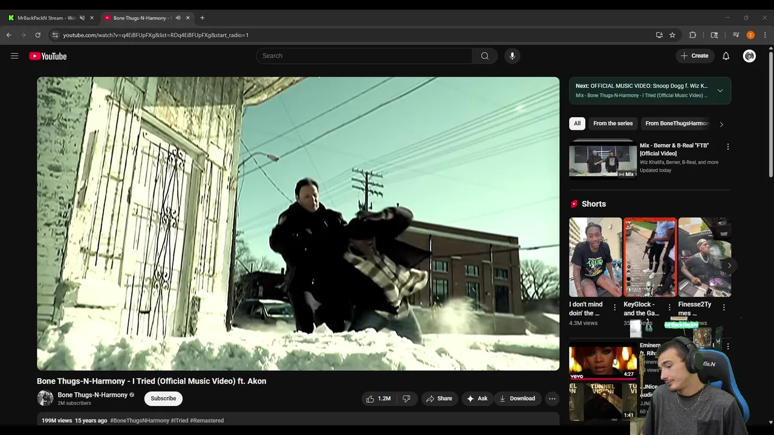Open options for the Finesse2Tymes short
Viewport: 774px width, 435px height.
724,308
